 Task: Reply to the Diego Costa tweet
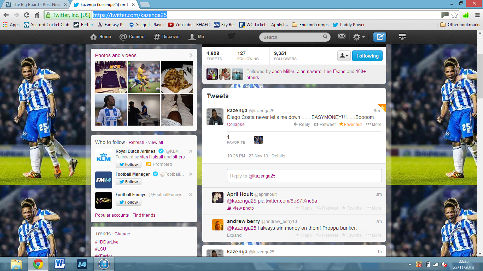(302, 125)
